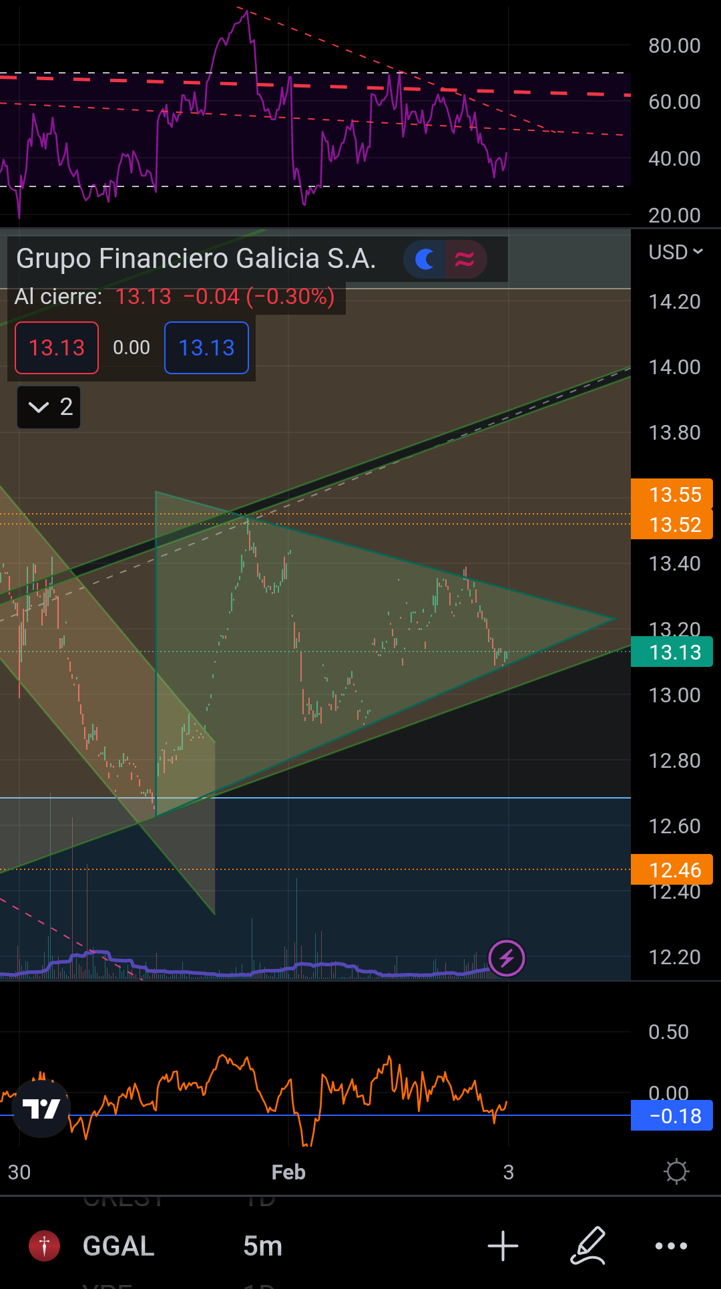Screen dimensions: 721x1289
Task: Tap the blue -0.18 indicator value label
Action: pyautogui.click(x=672, y=1116)
